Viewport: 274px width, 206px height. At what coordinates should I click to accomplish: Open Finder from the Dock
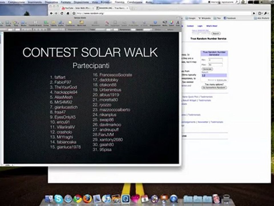49,199
